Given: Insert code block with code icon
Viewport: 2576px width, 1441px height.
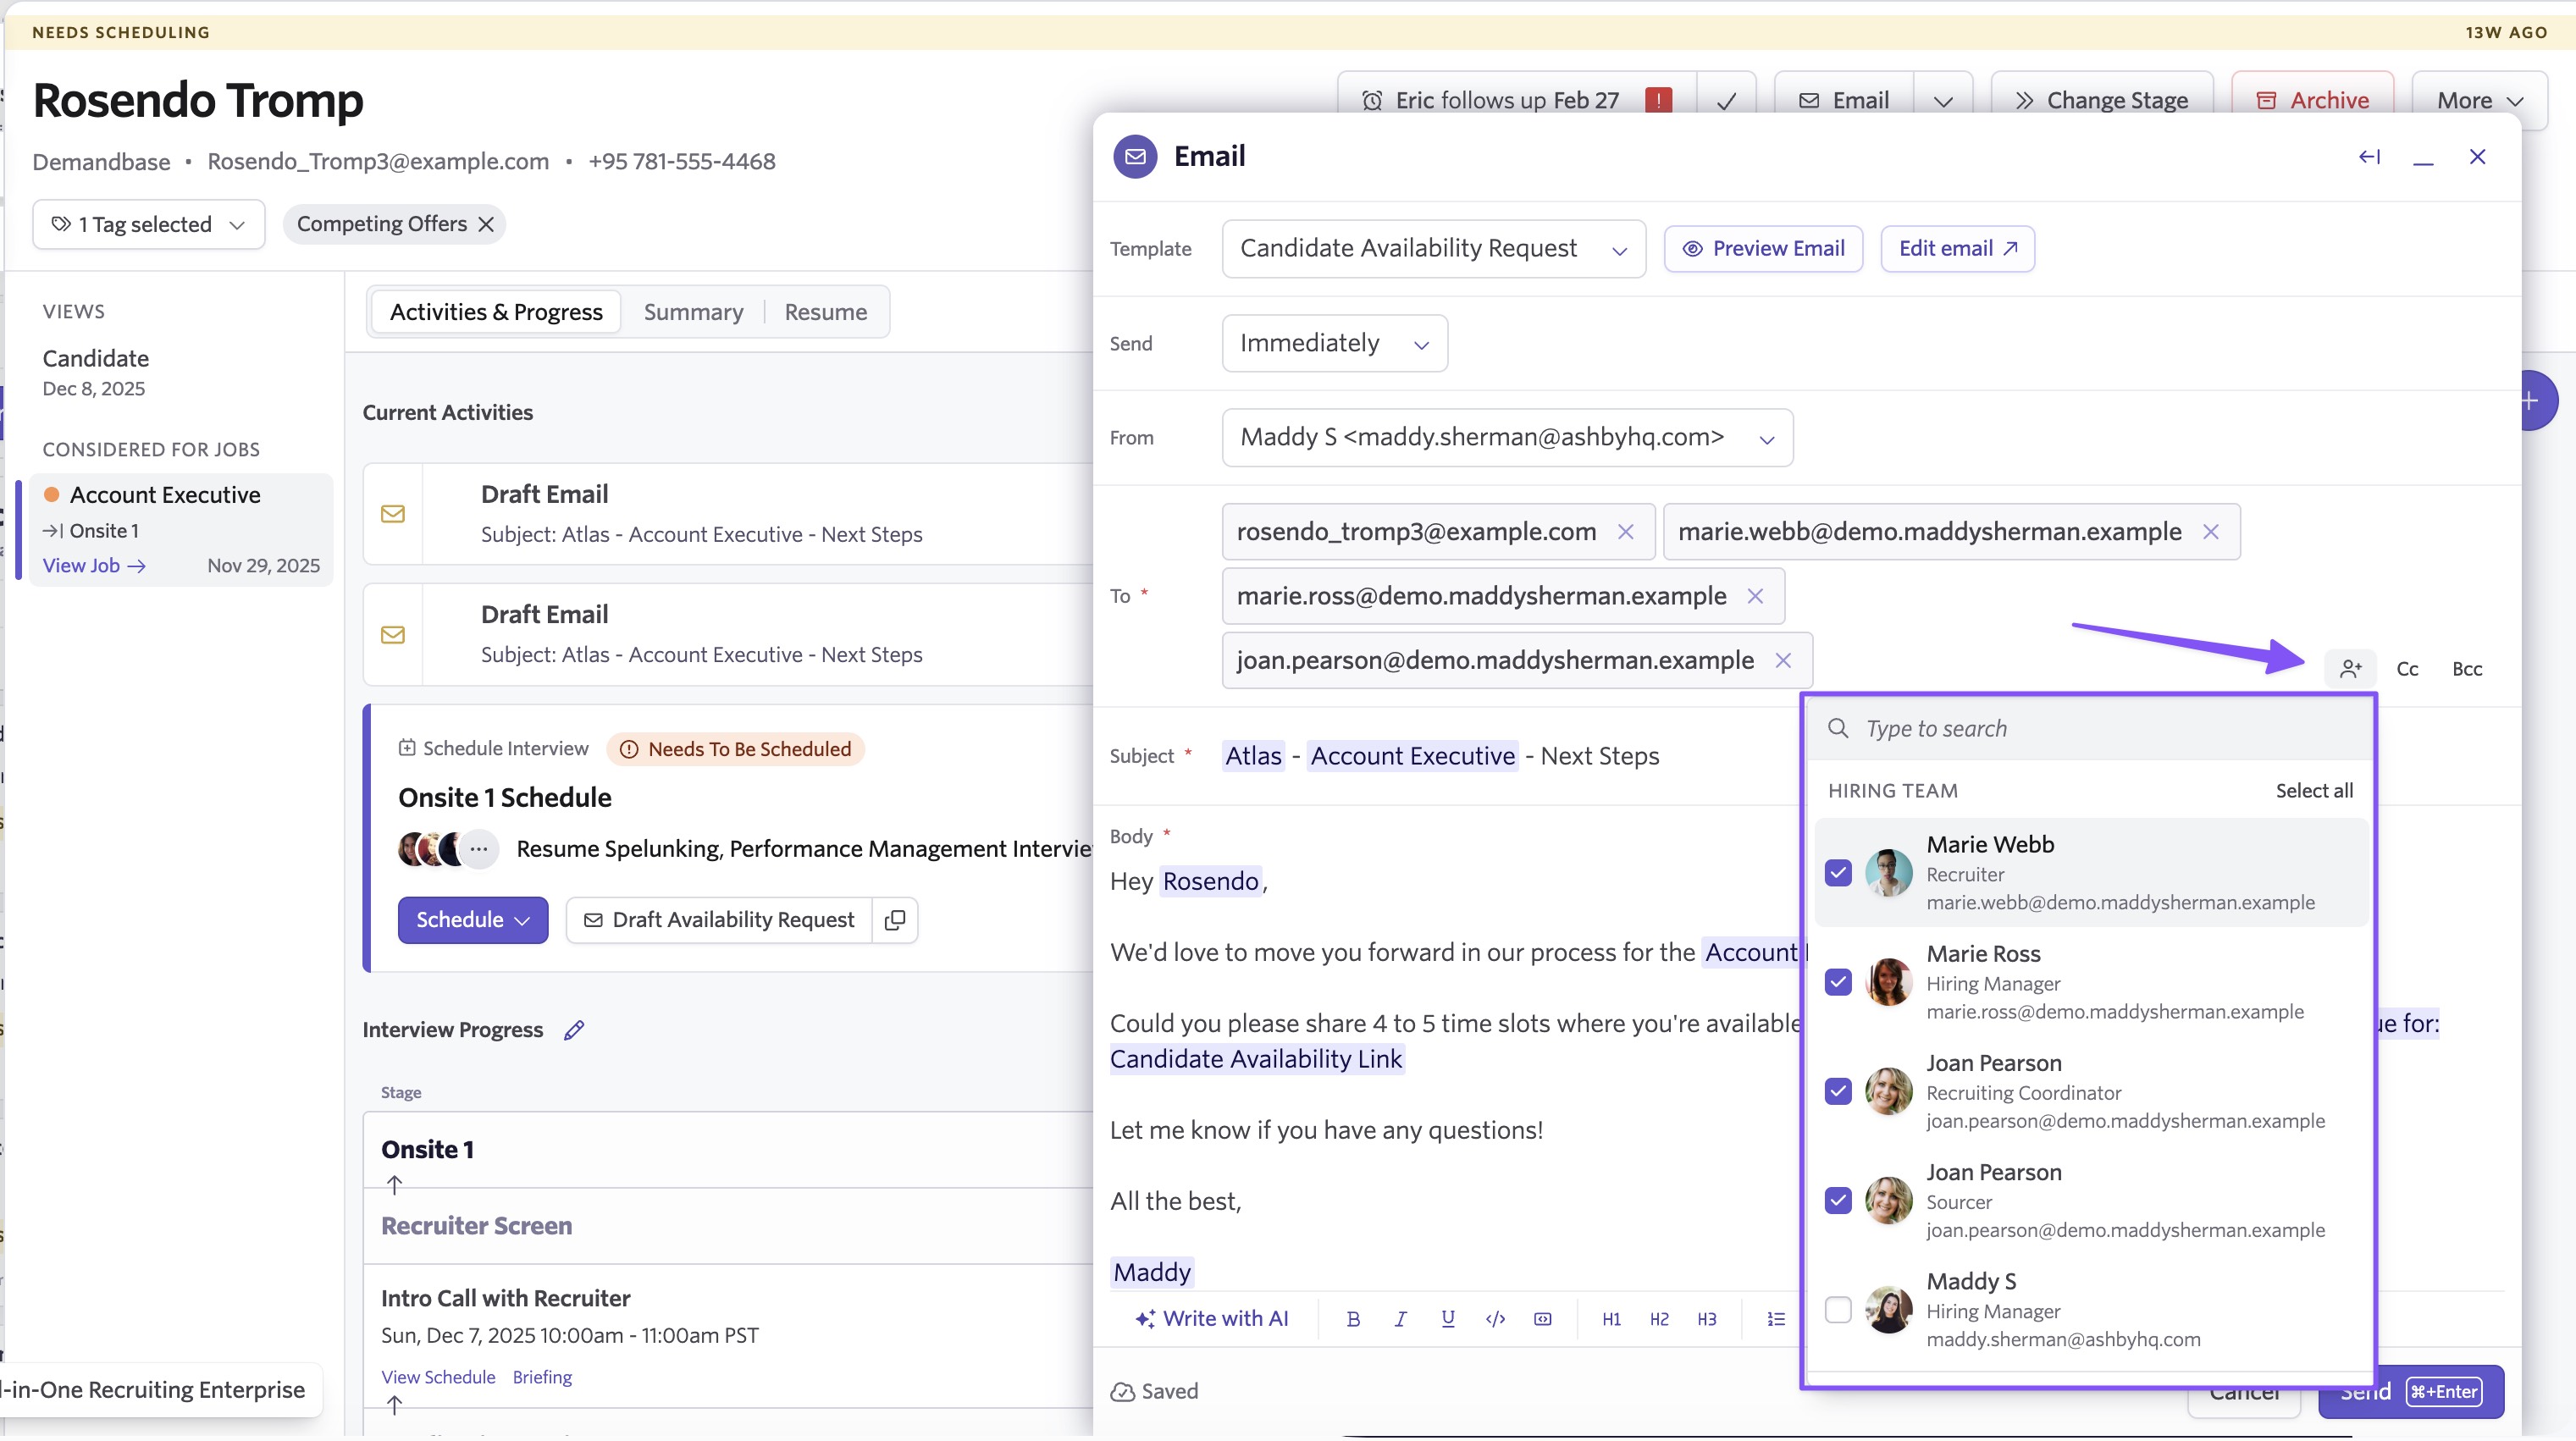Looking at the screenshot, I should click(1495, 1319).
